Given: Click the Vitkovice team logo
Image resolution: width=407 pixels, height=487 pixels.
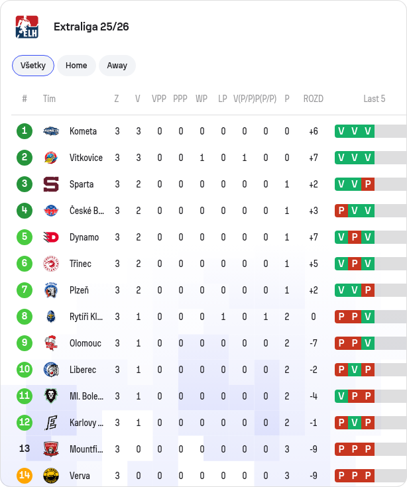Looking at the screenshot, I should point(51,158).
